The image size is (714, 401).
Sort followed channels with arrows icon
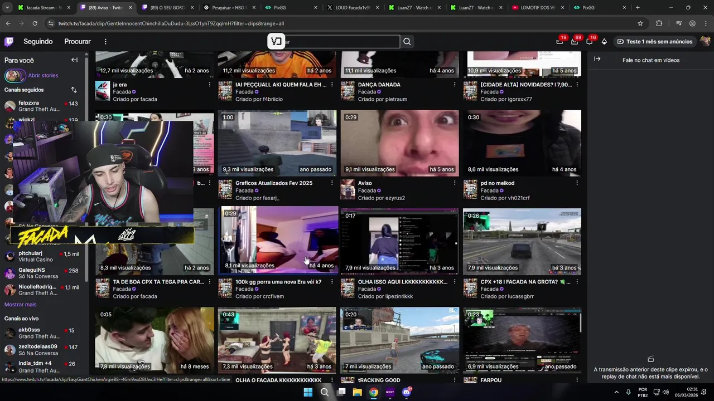click(74, 90)
